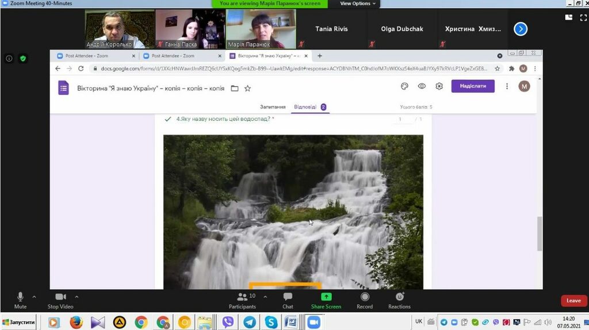
Task: Open Google Forms theme palette icon
Action: point(404,86)
